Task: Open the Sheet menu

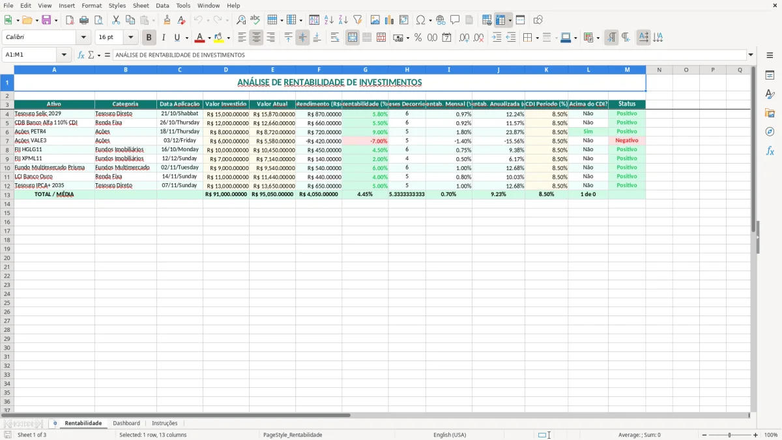Action: pos(141,5)
